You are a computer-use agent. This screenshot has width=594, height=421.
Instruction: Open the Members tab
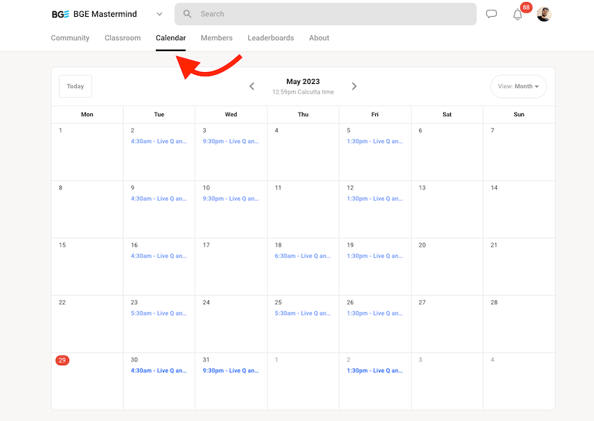tap(217, 38)
